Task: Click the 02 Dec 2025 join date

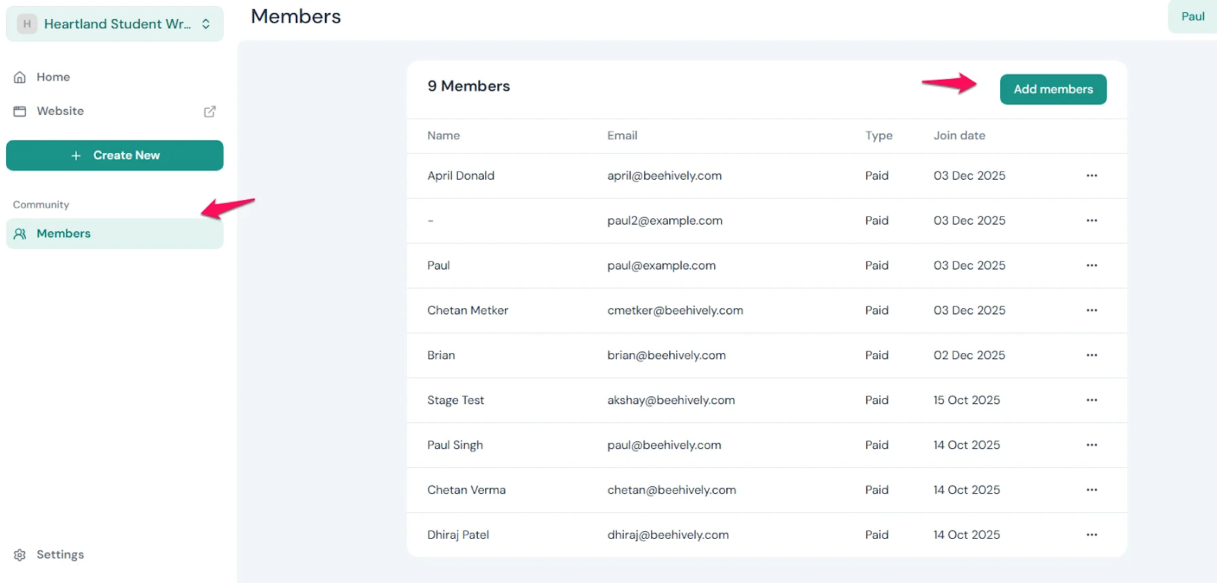Action: pos(969,355)
